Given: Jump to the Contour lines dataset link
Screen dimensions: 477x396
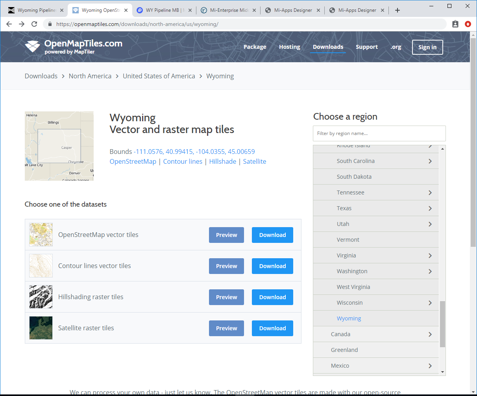Looking at the screenshot, I should (183, 161).
